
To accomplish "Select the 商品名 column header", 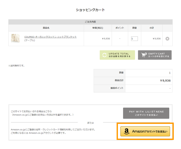I will pyautogui.click(x=46, y=28).
